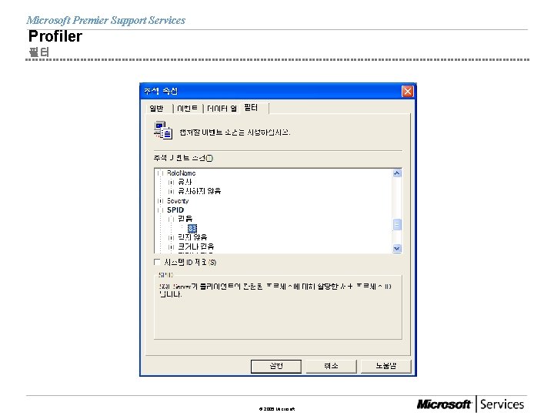Click the 취소 button
554x416 pixels.
pyautogui.click(x=331, y=366)
